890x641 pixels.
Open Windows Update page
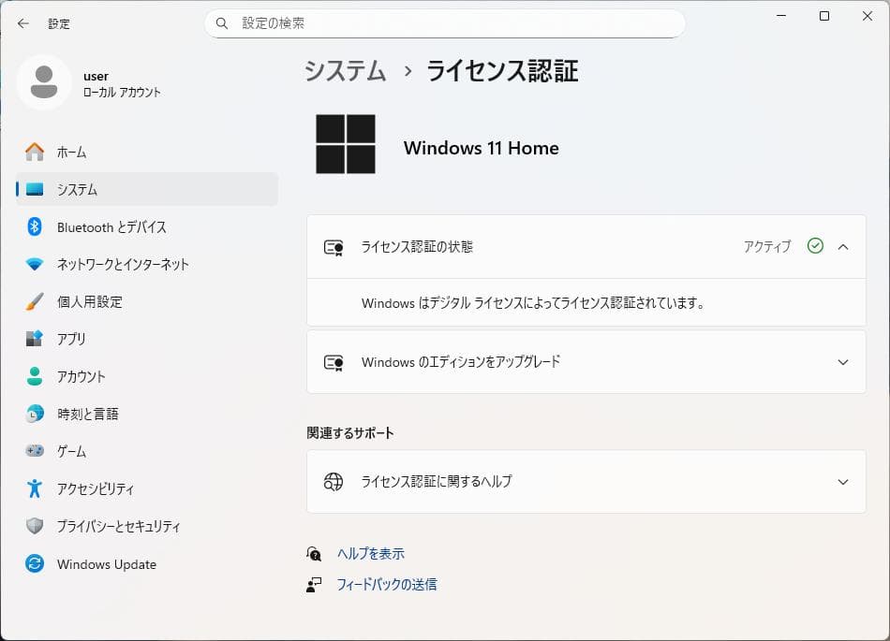point(147,564)
